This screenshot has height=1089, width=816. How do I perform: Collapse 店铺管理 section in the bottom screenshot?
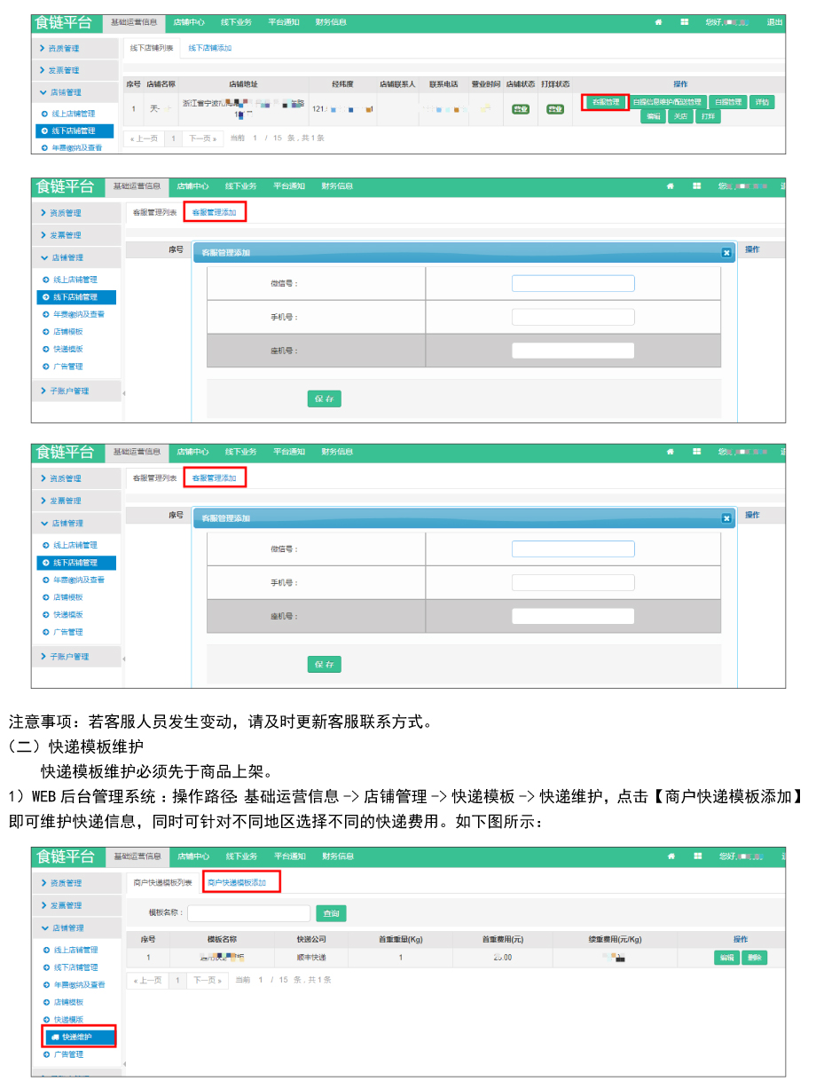(75, 927)
